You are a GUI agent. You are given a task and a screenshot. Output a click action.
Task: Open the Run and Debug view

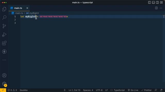pyautogui.click(x=4, y=35)
